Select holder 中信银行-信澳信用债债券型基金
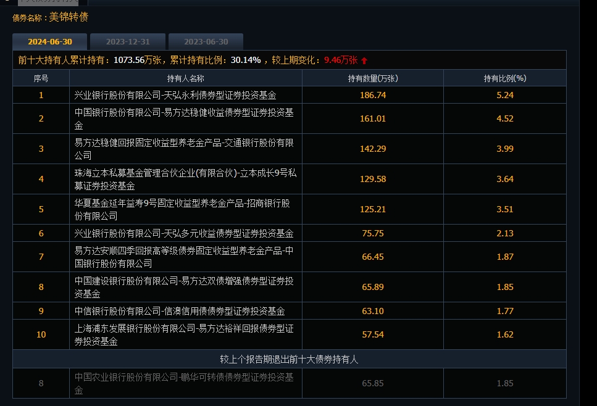 [180, 311]
